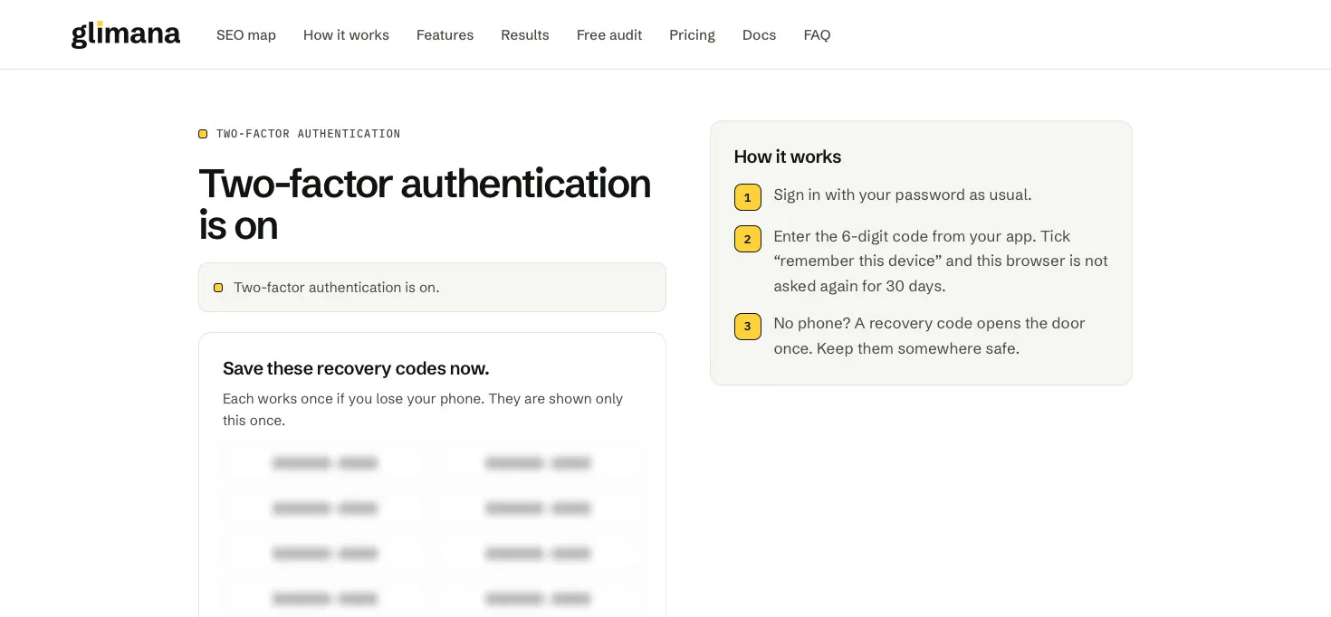Image resolution: width=1331 pixels, height=617 pixels.
Task: Click the yellow dot beside Two-Factor Authentication label
Action: pyautogui.click(x=203, y=134)
